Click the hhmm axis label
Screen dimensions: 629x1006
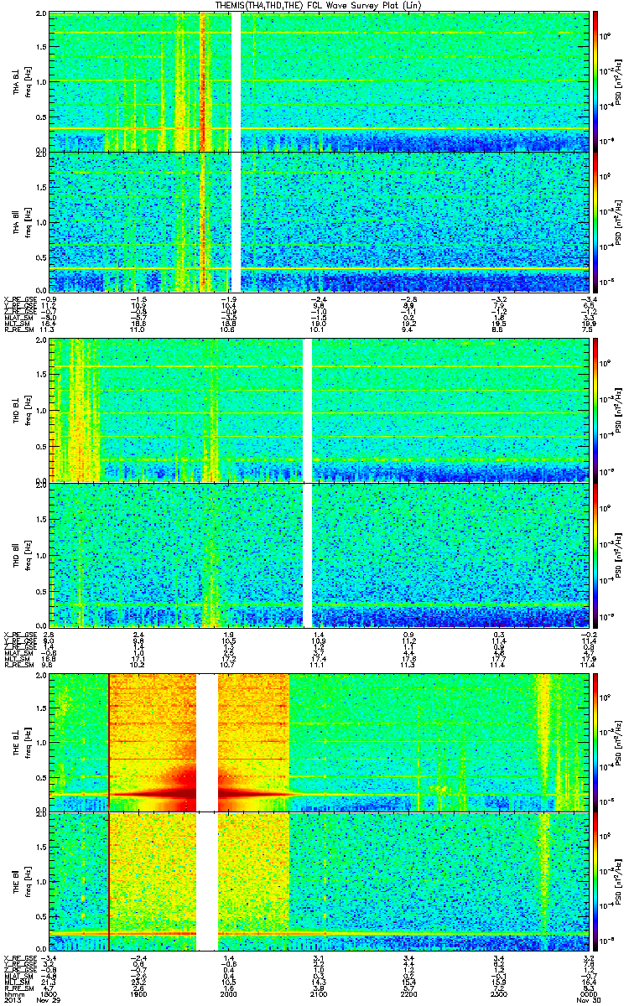[13, 993]
